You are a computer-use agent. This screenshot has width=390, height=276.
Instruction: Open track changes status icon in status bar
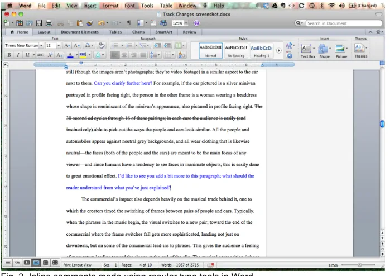click(x=211, y=265)
